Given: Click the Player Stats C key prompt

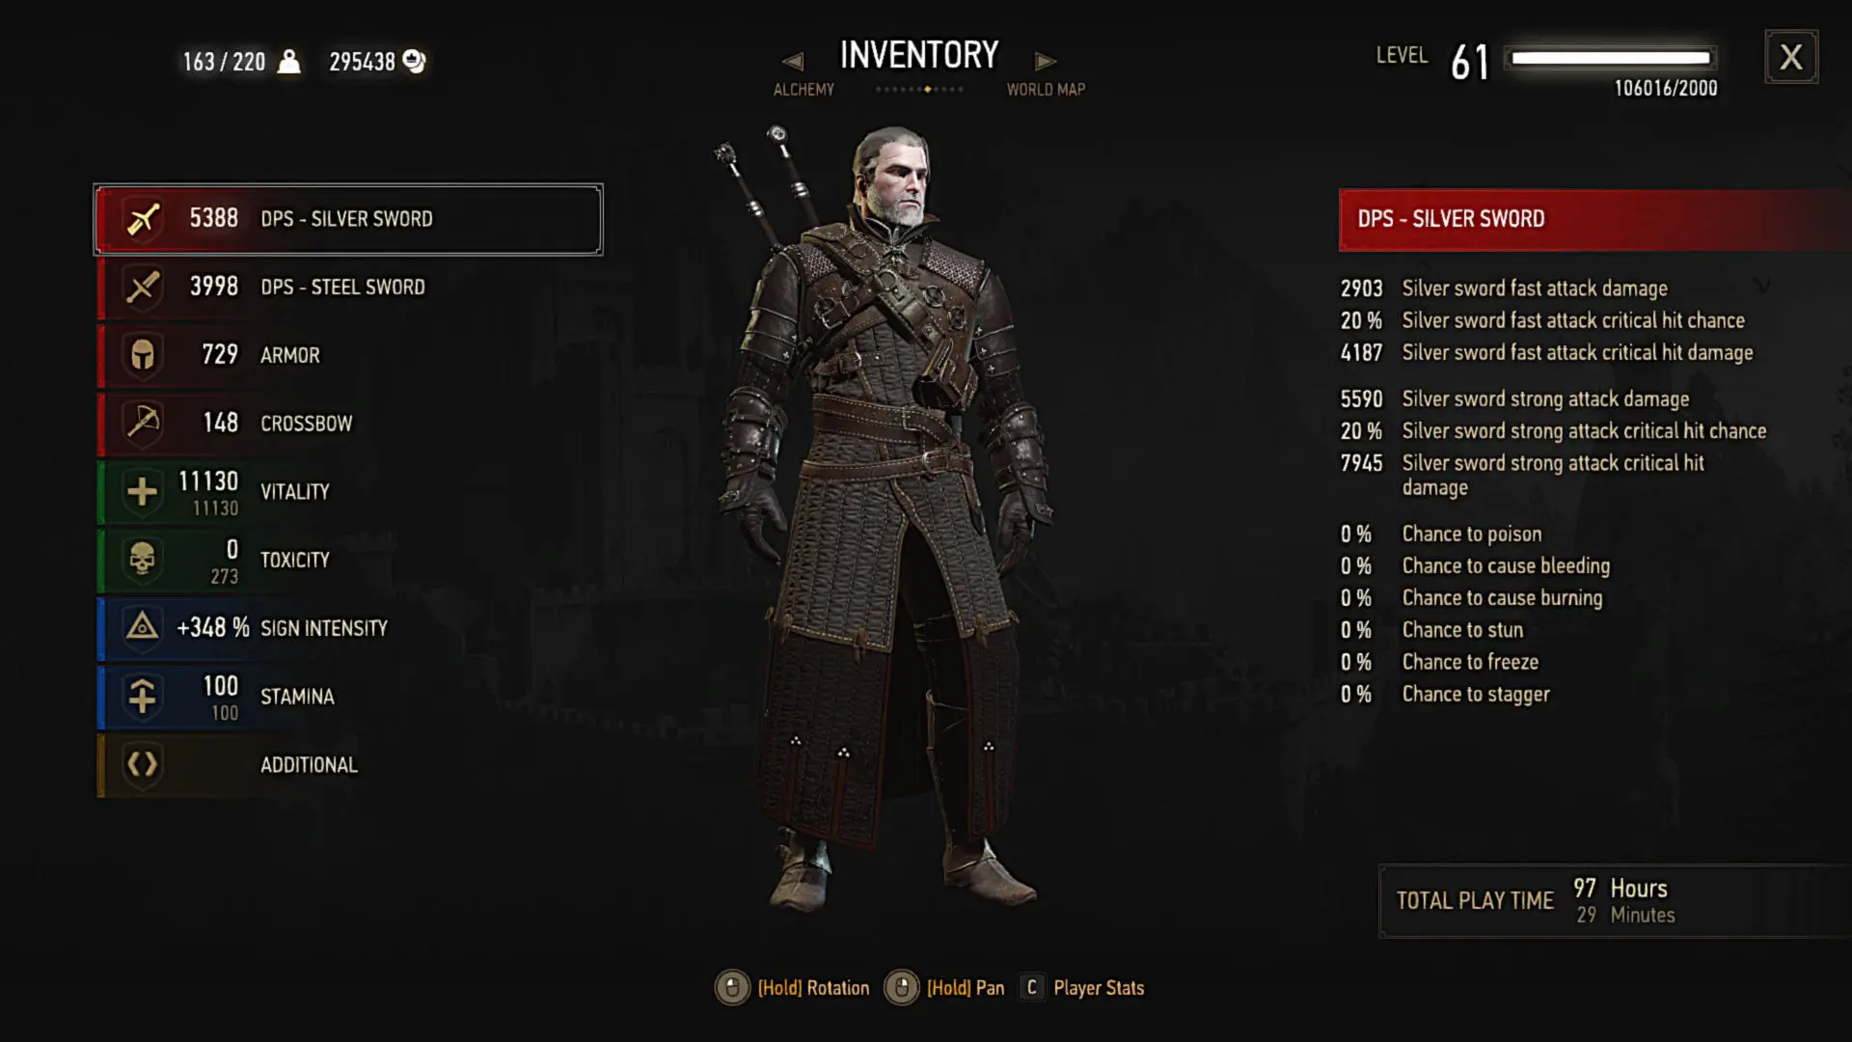Looking at the screenshot, I should [x=1032, y=987].
